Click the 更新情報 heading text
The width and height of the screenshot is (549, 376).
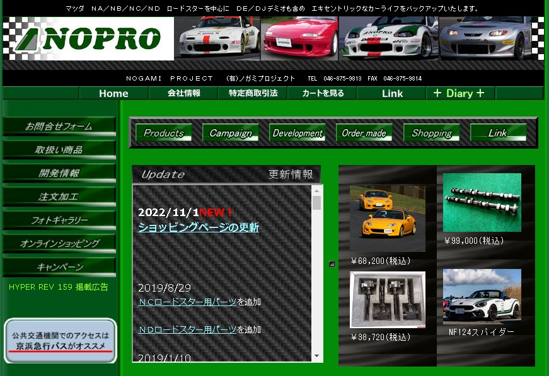pyautogui.click(x=291, y=174)
